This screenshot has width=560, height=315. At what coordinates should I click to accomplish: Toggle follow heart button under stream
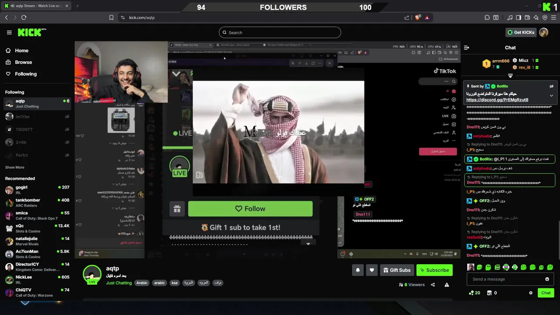tap(371, 270)
